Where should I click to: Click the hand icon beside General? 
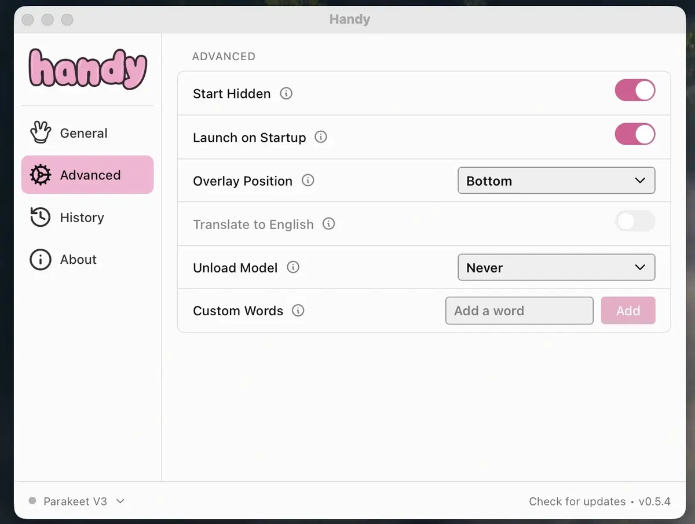tap(40, 132)
